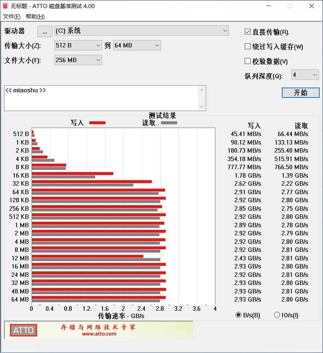Click the red 写入 legend bar above the chart
323x353 pixels.
tap(97, 123)
